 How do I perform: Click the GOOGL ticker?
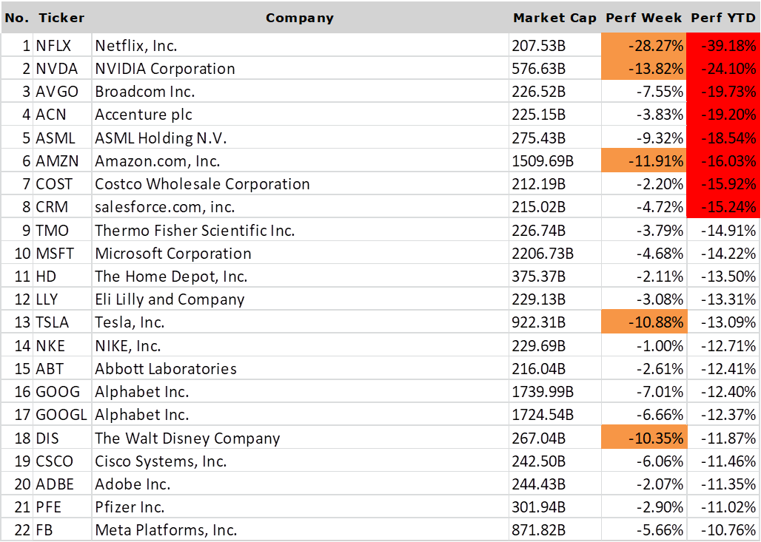tap(61, 415)
